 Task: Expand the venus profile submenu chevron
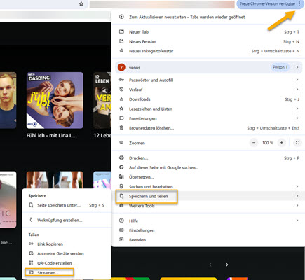coord(297,67)
